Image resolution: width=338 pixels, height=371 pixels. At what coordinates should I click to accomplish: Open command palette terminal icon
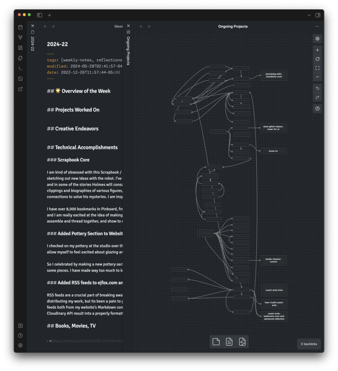point(20,69)
